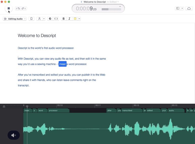
Task: Select the 'audio.' clip in timeline
Action: [176, 110]
